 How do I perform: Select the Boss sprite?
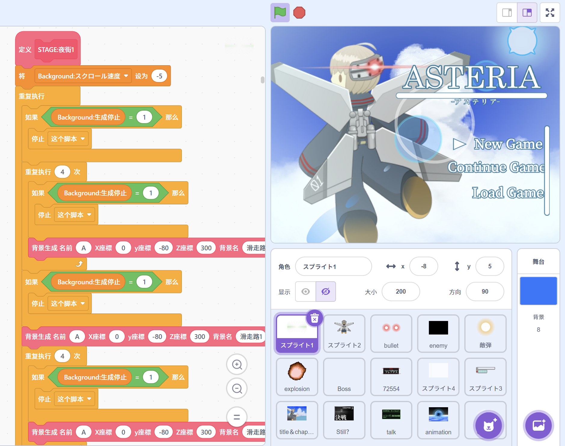point(344,377)
